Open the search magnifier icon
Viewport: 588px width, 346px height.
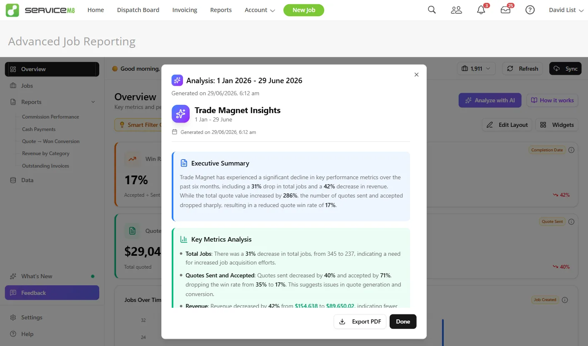click(x=432, y=10)
